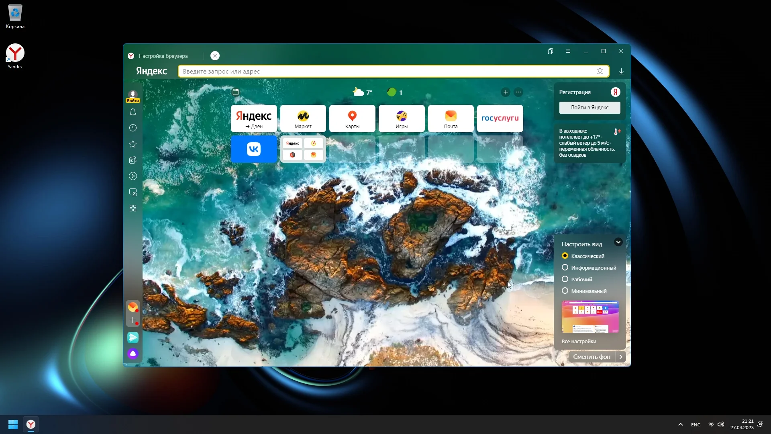Open downloads arrow icon
This screenshot has width=771, height=434.
click(621, 72)
